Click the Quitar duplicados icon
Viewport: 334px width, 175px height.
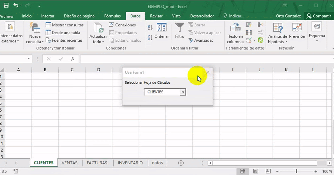coord(249,32)
